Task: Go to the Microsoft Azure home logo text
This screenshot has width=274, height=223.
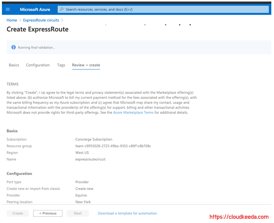Action: point(35,10)
